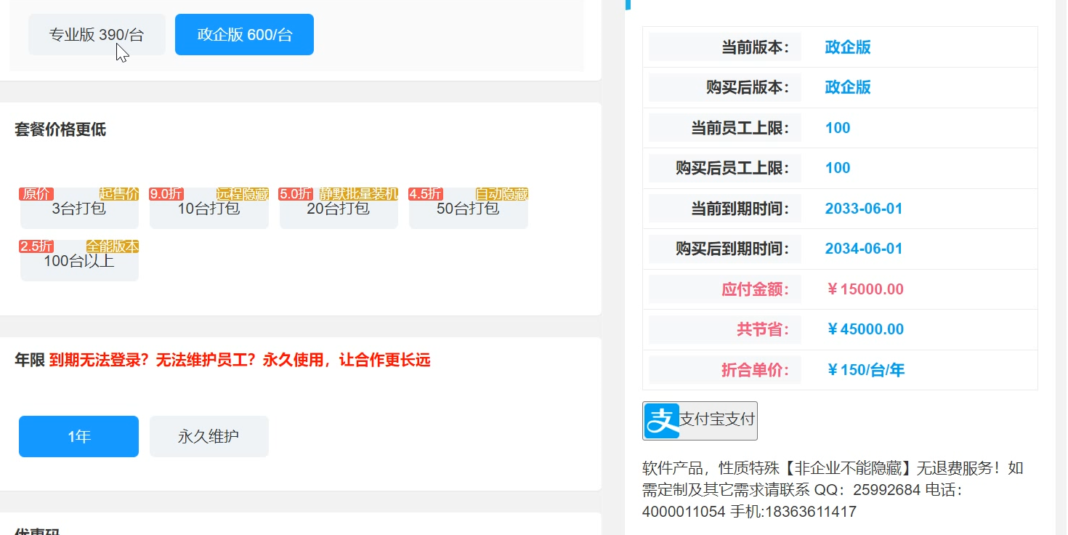Click the 购买后版本 政企版 link
The image size is (1068, 535).
[848, 87]
